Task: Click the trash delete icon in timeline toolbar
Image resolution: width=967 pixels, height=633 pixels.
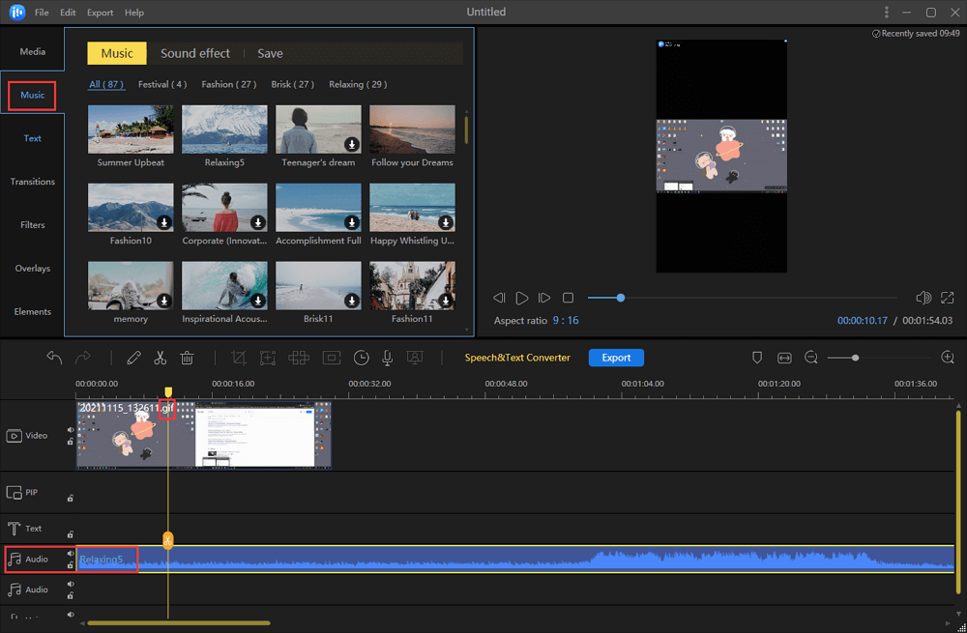Action: coord(188,358)
